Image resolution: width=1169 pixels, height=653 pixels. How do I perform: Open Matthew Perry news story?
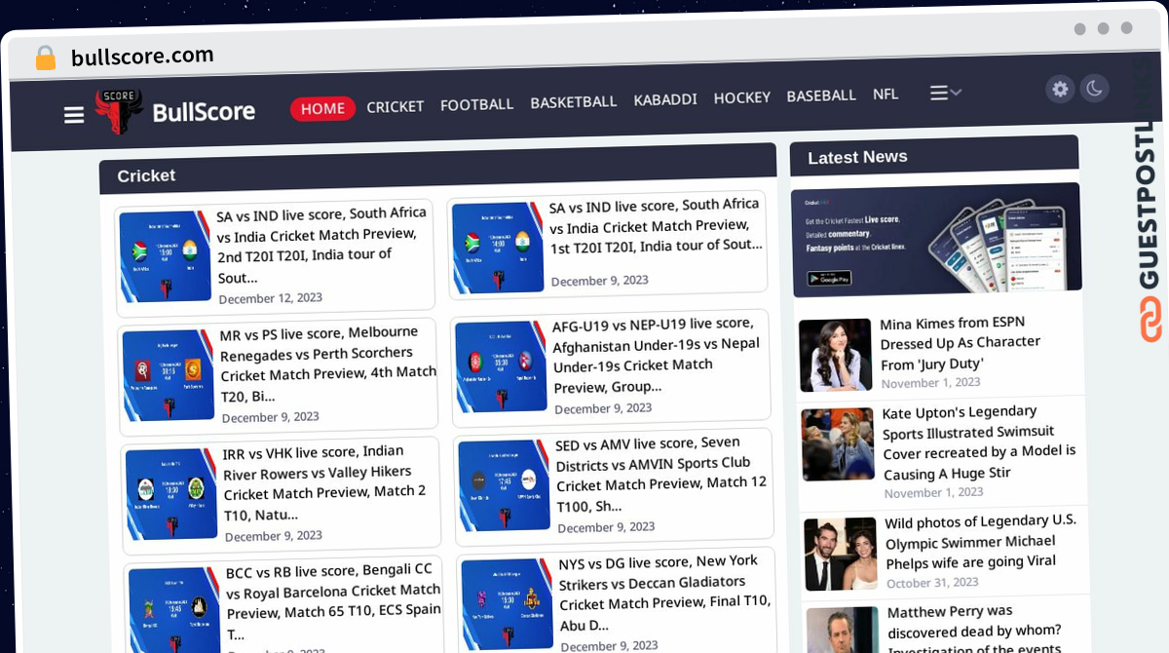[974, 629]
